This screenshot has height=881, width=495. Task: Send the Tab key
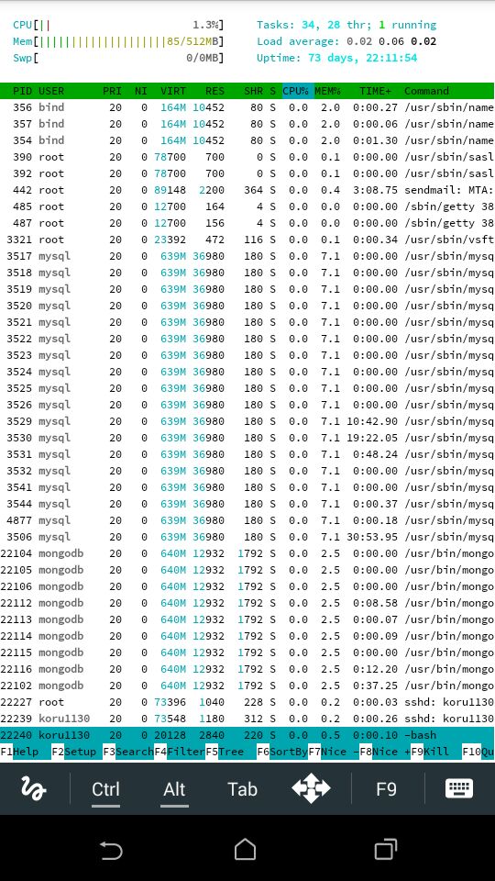tap(242, 789)
